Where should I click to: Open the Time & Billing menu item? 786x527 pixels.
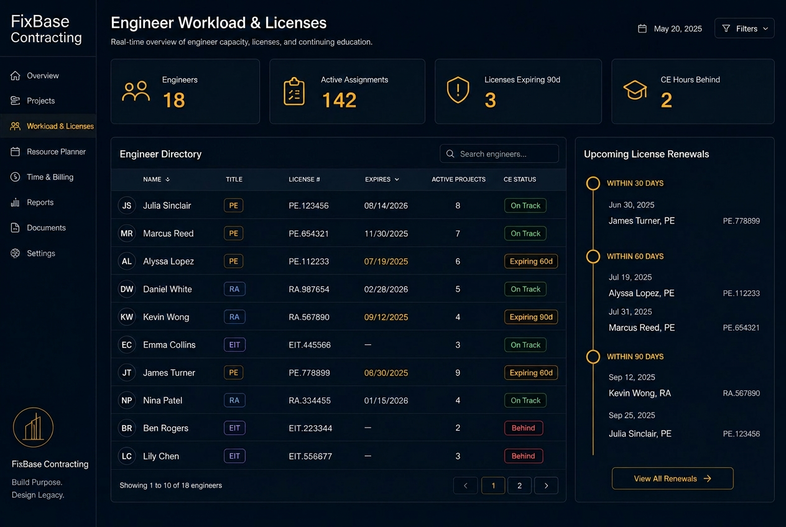coord(48,177)
